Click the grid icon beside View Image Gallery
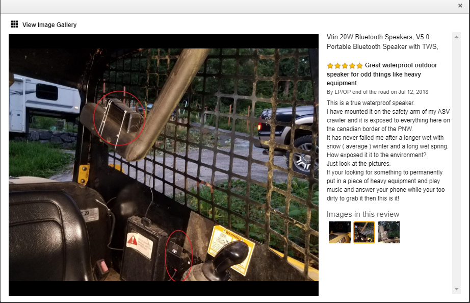The width and height of the screenshot is (470, 303). 14,24
